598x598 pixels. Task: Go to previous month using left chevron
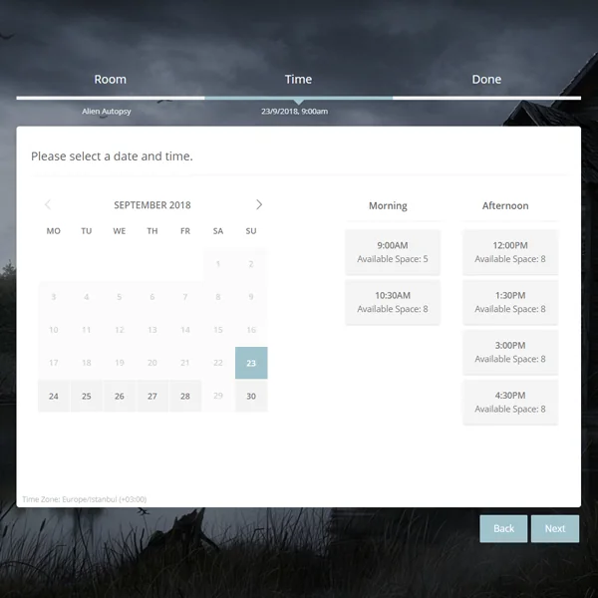pos(48,204)
